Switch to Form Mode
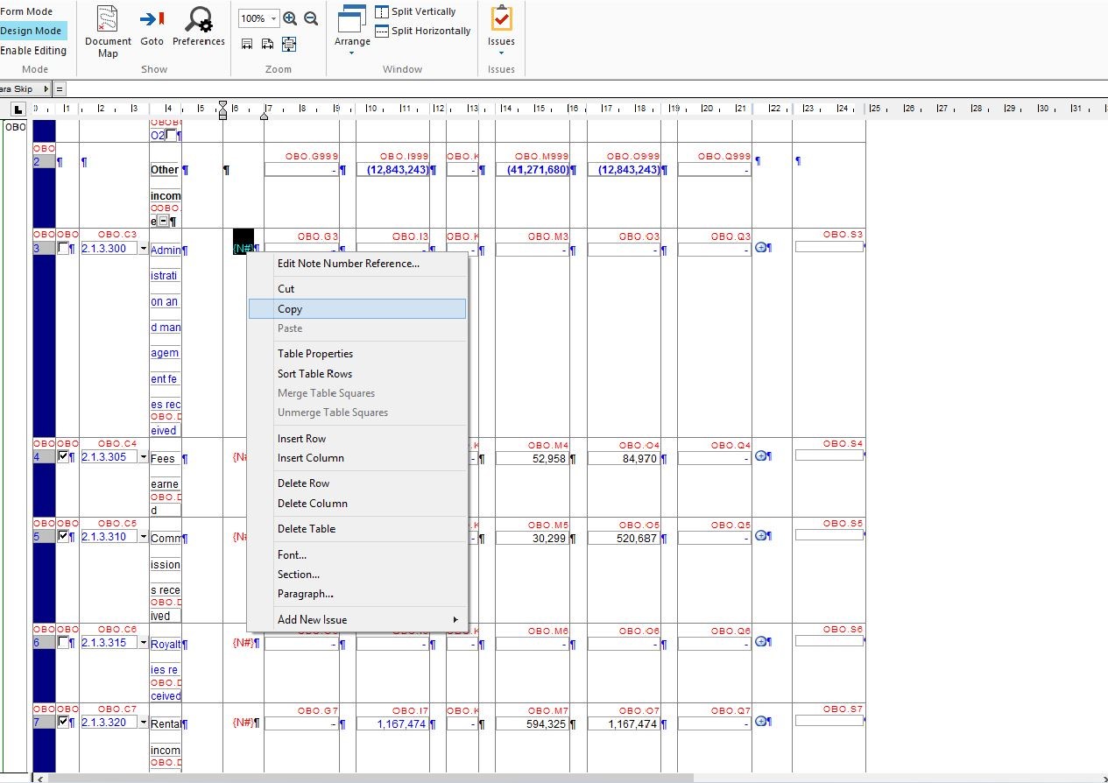The height and width of the screenshot is (783, 1108). [27, 11]
